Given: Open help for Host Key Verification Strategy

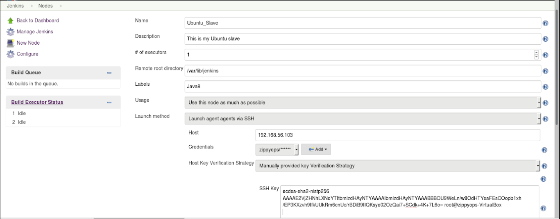Looking at the screenshot, I should pyautogui.click(x=544, y=166).
